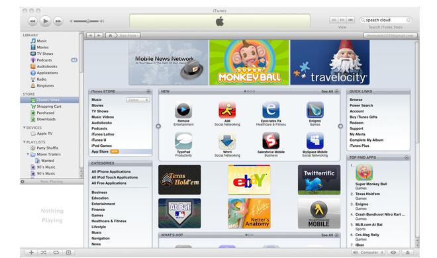Click the iTunes Store search field
This screenshot has width=437, height=258.
(385, 20)
